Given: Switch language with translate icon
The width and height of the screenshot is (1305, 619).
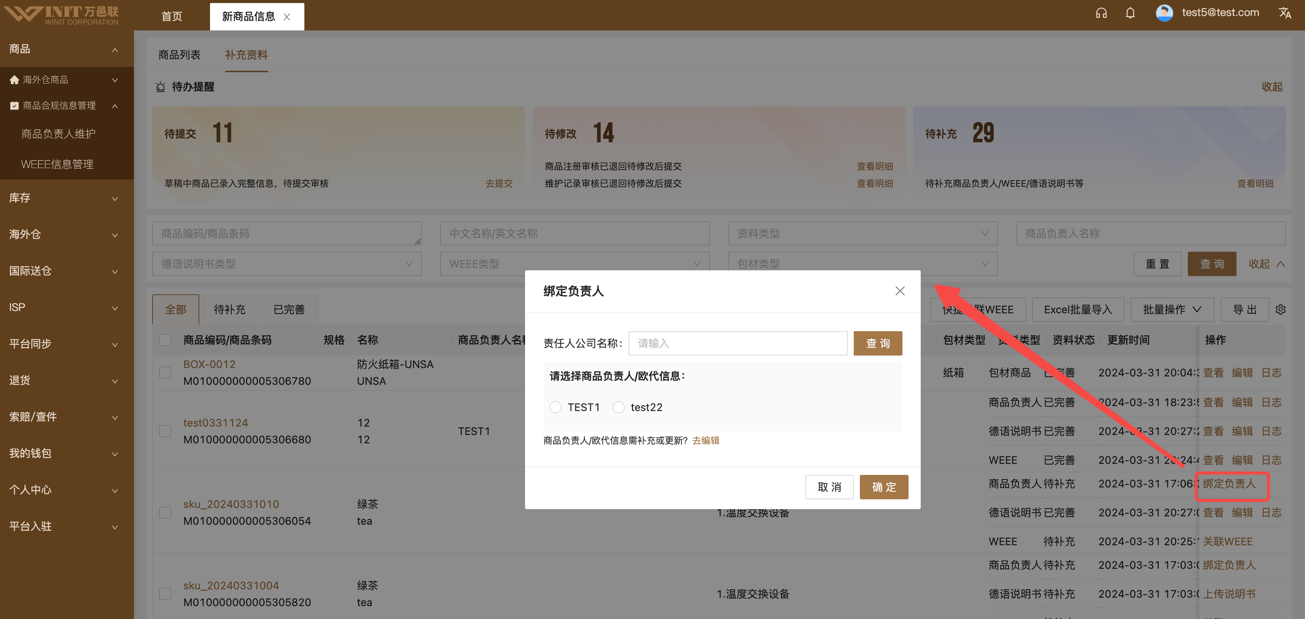Looking at the screenshot, I should point(1285,13).
